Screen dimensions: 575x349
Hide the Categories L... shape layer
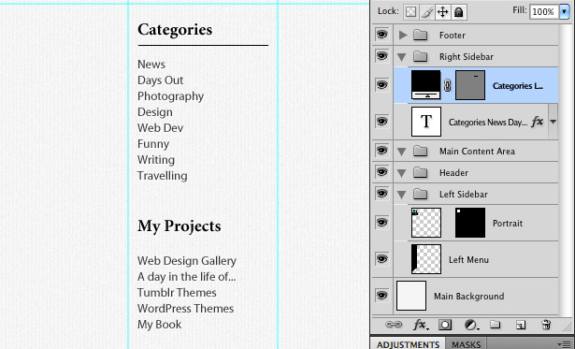click(381, 85)
